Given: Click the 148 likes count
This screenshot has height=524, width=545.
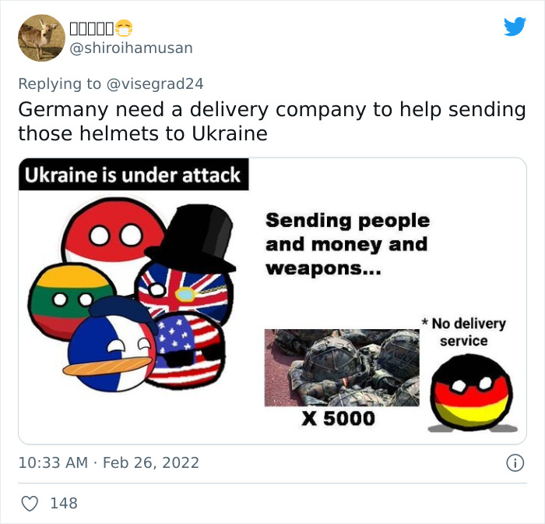Looking at the screenshot, I should [64, 504].
